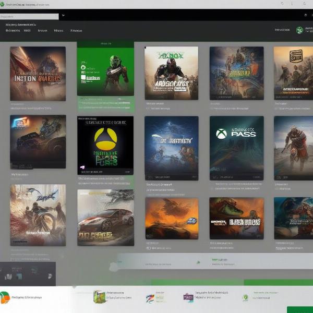Open the Xbox PASS tile
The width and height of the screenshot is (313, 313).
(236, 148)
